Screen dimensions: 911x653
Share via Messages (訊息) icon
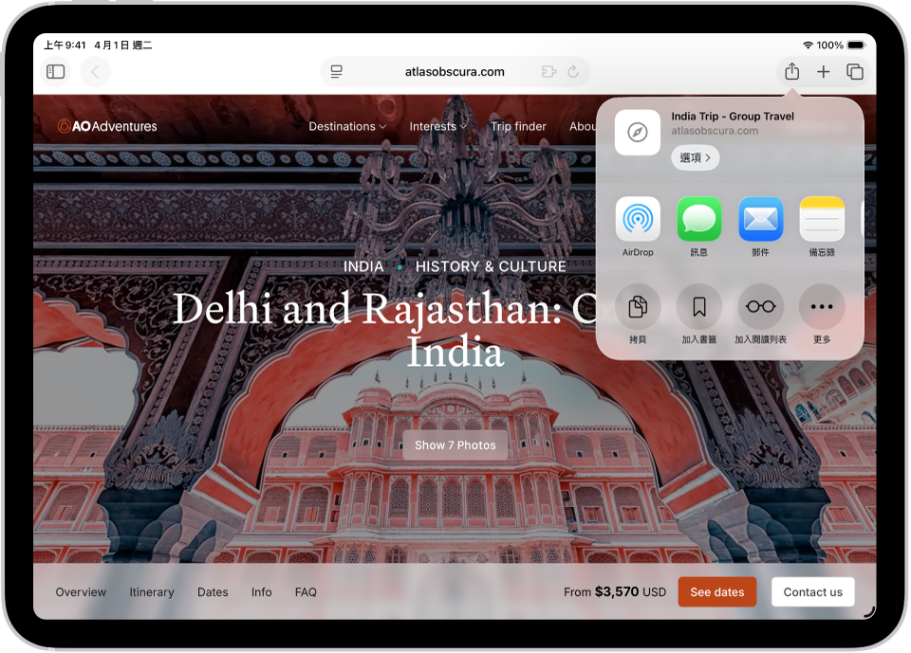pos(699,219)
